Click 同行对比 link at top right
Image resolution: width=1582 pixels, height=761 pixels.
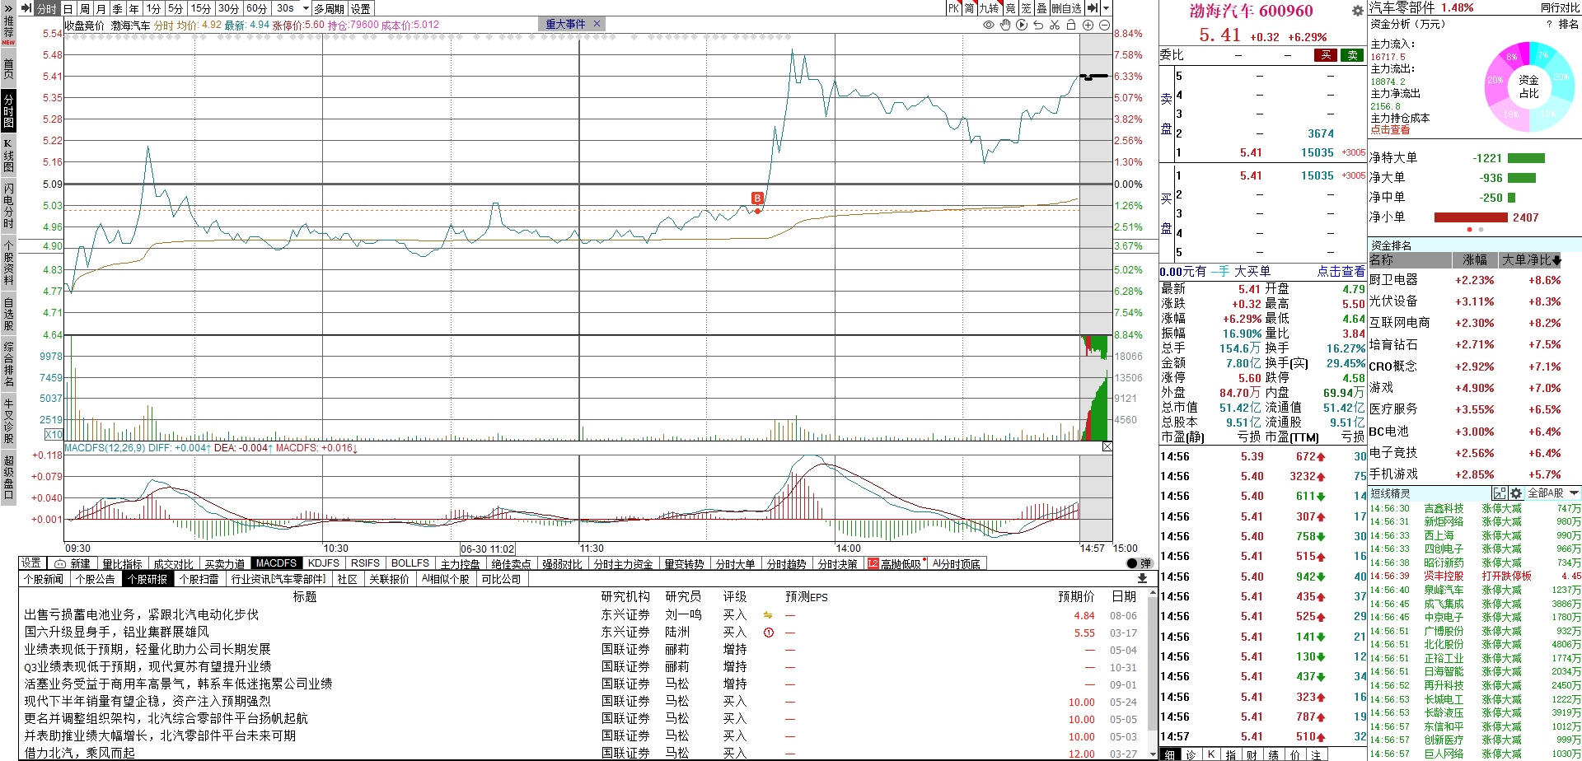click(x=1560, y=7)
